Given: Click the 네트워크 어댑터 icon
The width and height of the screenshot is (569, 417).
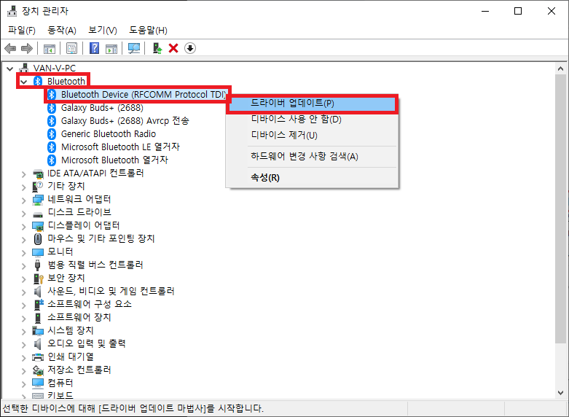Looking at the screenshot, I should 38,200.
